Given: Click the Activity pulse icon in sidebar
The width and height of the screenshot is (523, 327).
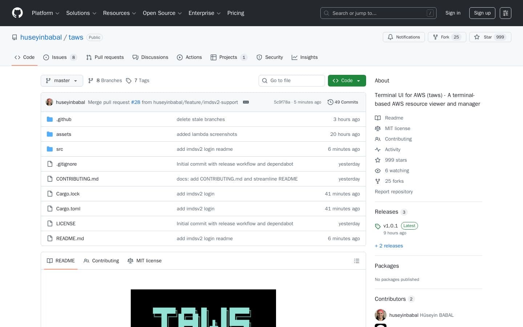Looking at the screenshot, I should (378, 149).
